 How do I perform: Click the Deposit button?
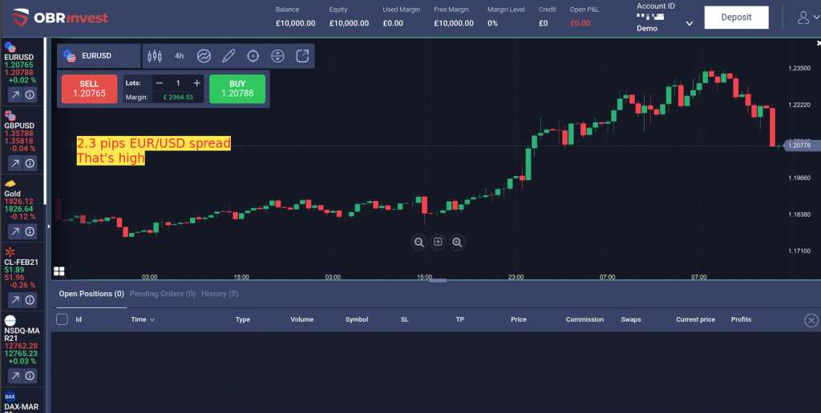click(x=736, y=18)
